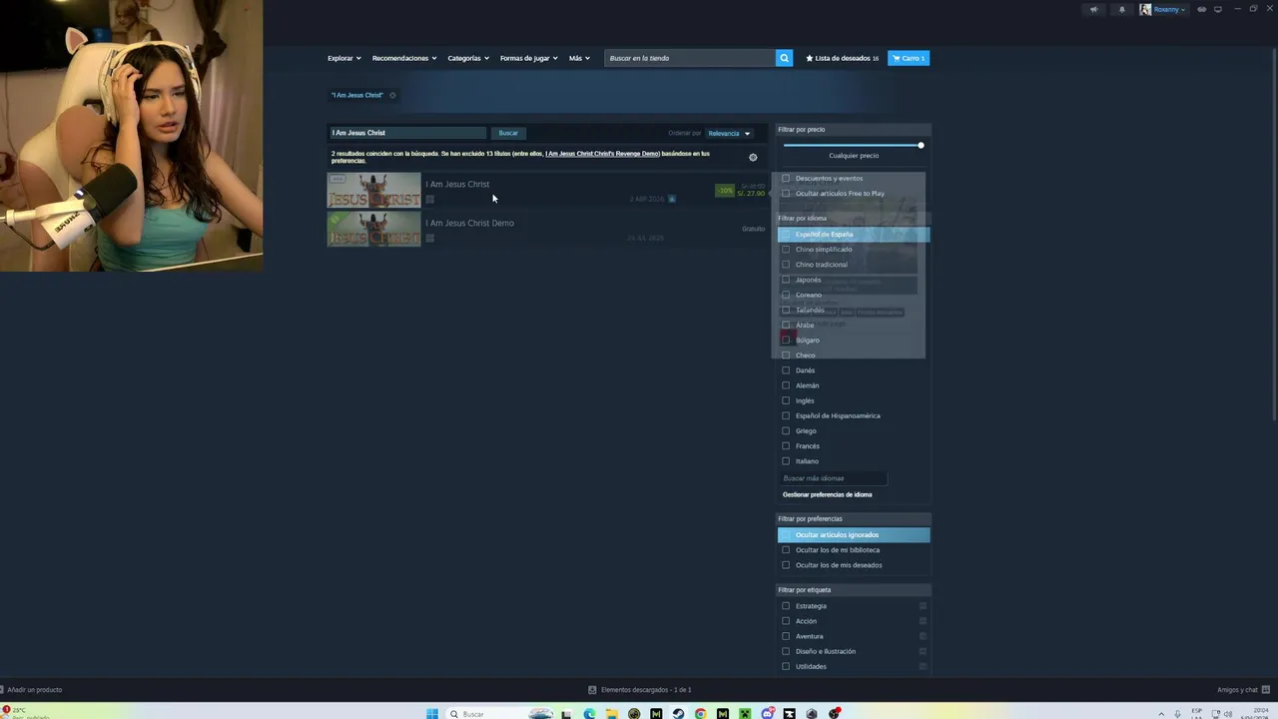Check the Francés language filter
The width and height of the screenshot is (1278, 719).
pos(786,445)
